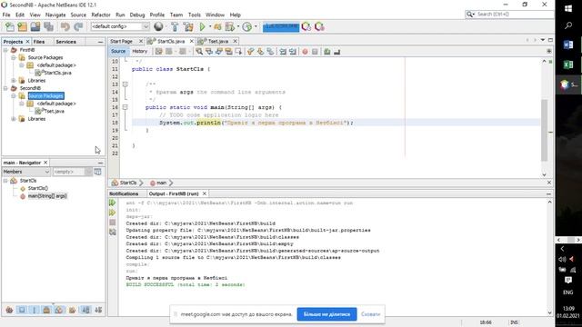Switch to the Services tab
582x327 pixels.
click(66, 42)
